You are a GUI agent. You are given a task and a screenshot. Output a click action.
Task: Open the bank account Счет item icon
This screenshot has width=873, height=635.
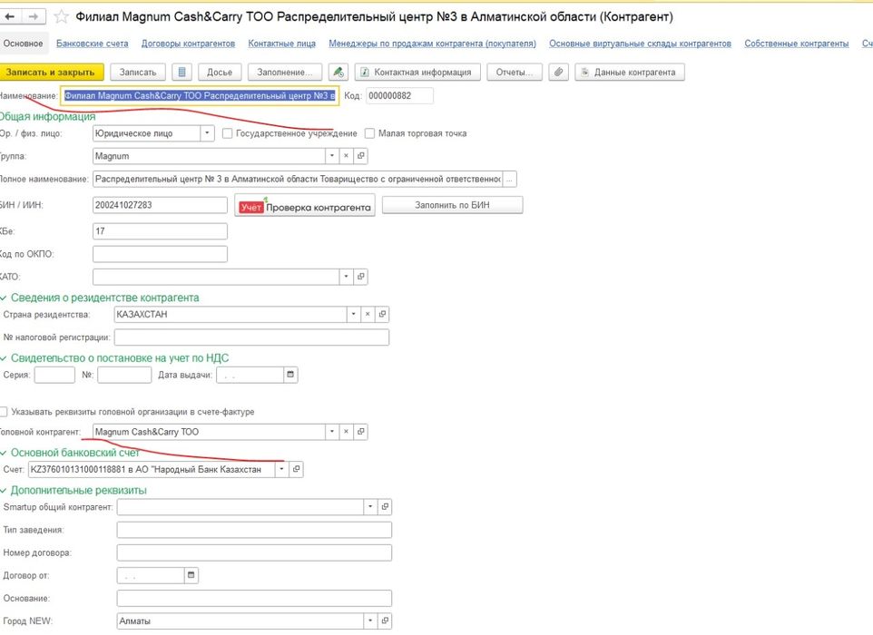tap(296, 469)
